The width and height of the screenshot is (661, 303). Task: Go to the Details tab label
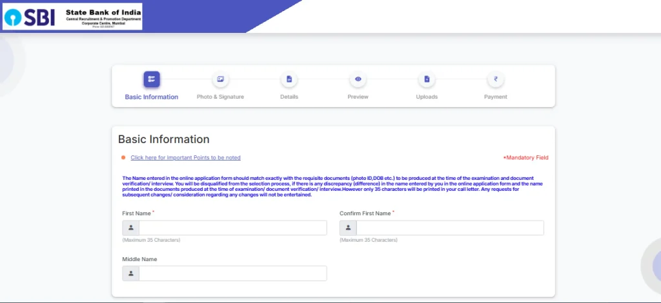289,97
